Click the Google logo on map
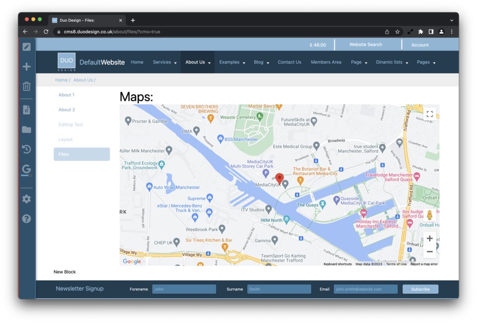 point(132,261)
